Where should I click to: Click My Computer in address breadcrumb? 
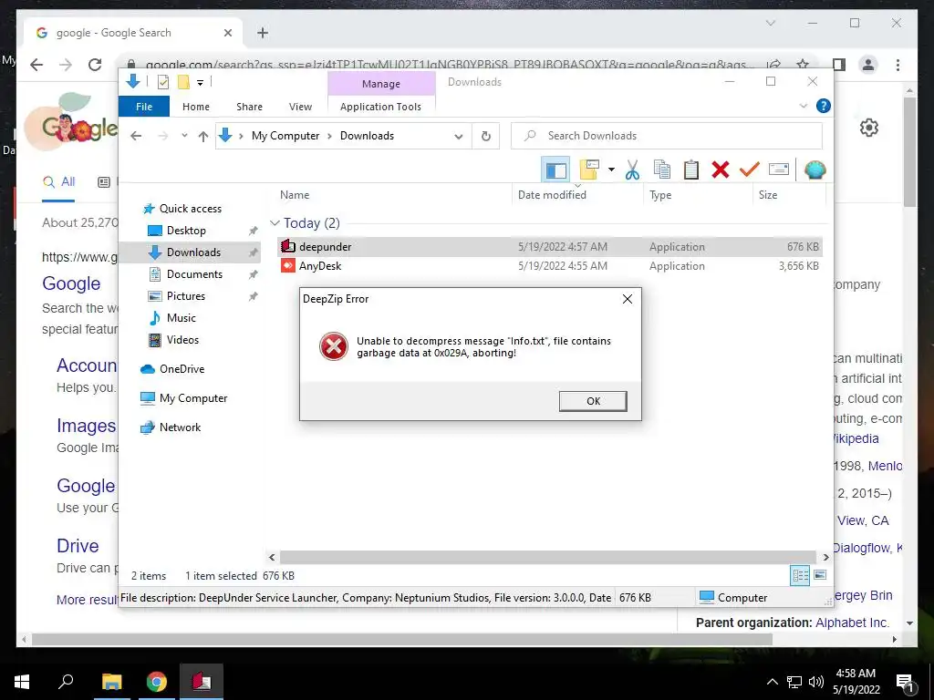pyautogui.click(x=285, y=136)
